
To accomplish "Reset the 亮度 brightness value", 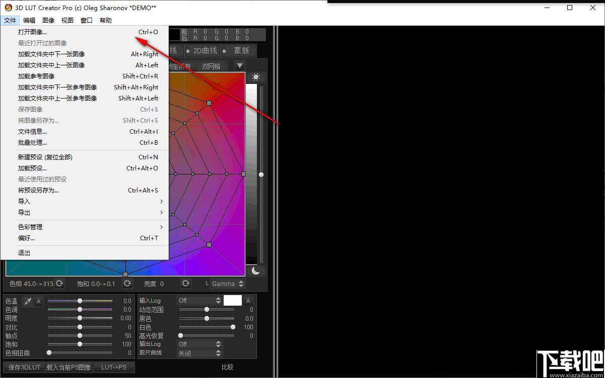I will 186,283.
